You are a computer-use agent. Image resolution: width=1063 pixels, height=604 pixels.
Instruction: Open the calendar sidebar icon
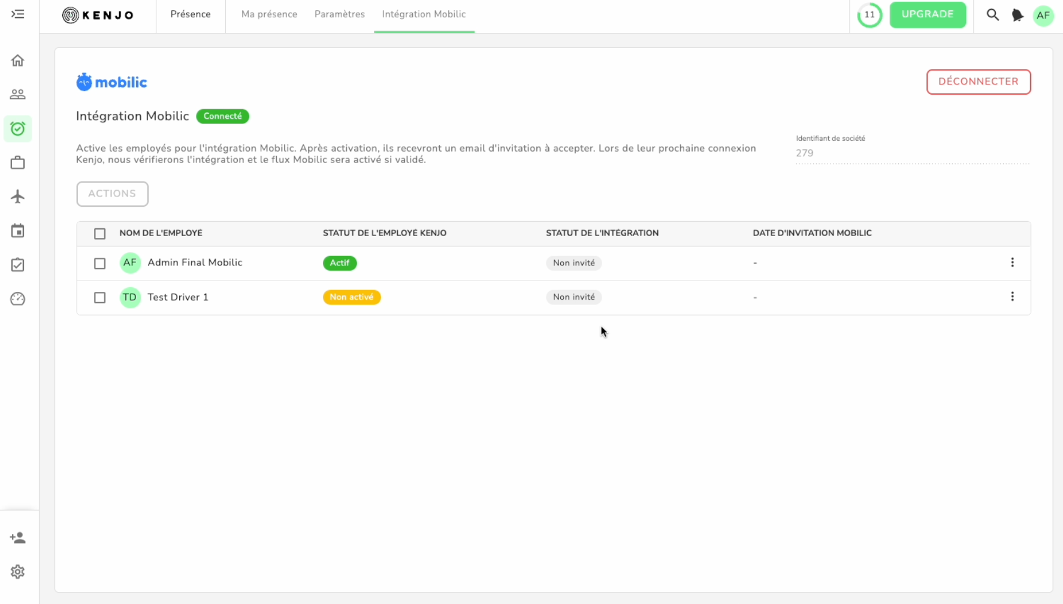point(18,231)
